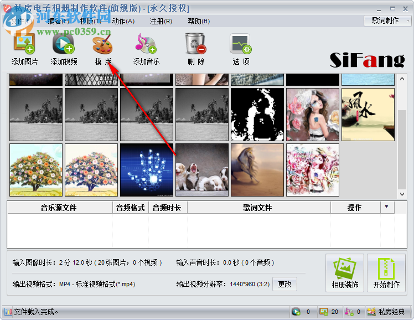Image resolution: width=414 pixels, height=320 pixels.
Task: Click the picture count icon in status bar
Action: pyautogui.click(x=323, y=312)
